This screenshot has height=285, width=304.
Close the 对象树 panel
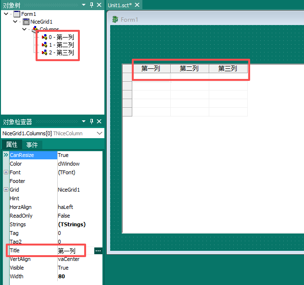99,5
